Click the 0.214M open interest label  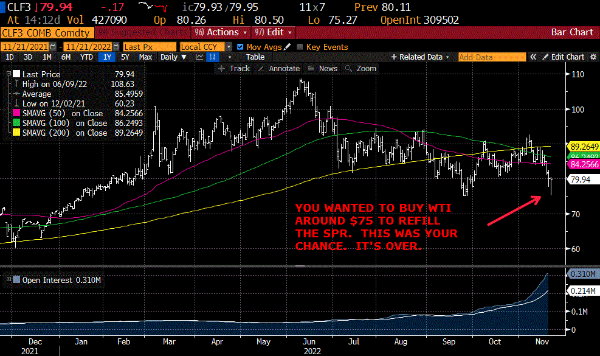point(582,291)
